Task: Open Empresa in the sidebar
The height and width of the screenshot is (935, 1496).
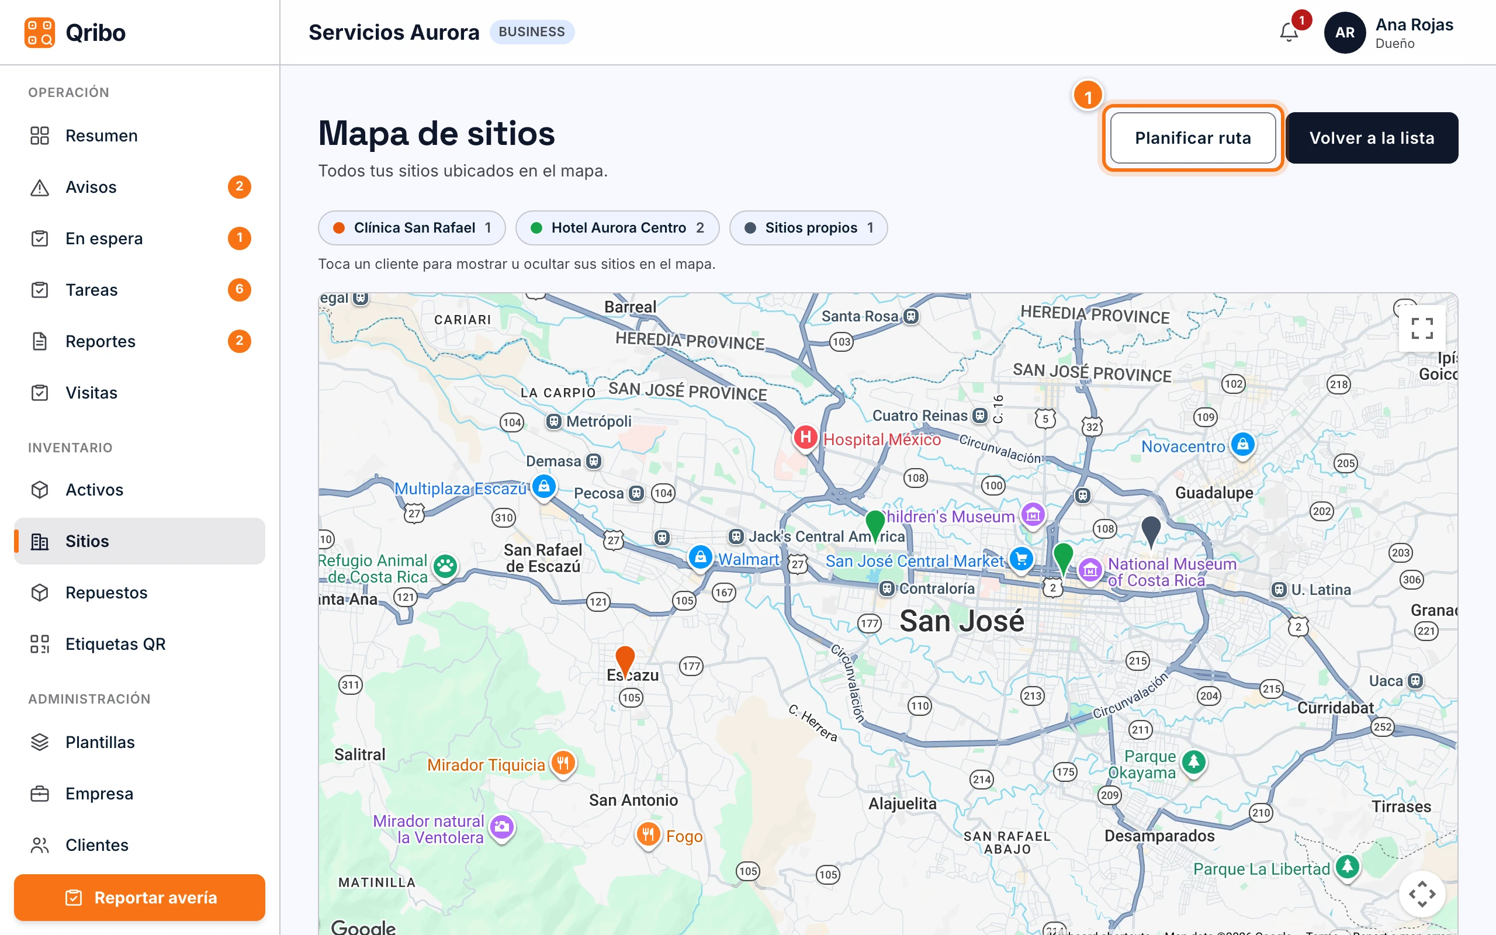Action: point(140,794)
